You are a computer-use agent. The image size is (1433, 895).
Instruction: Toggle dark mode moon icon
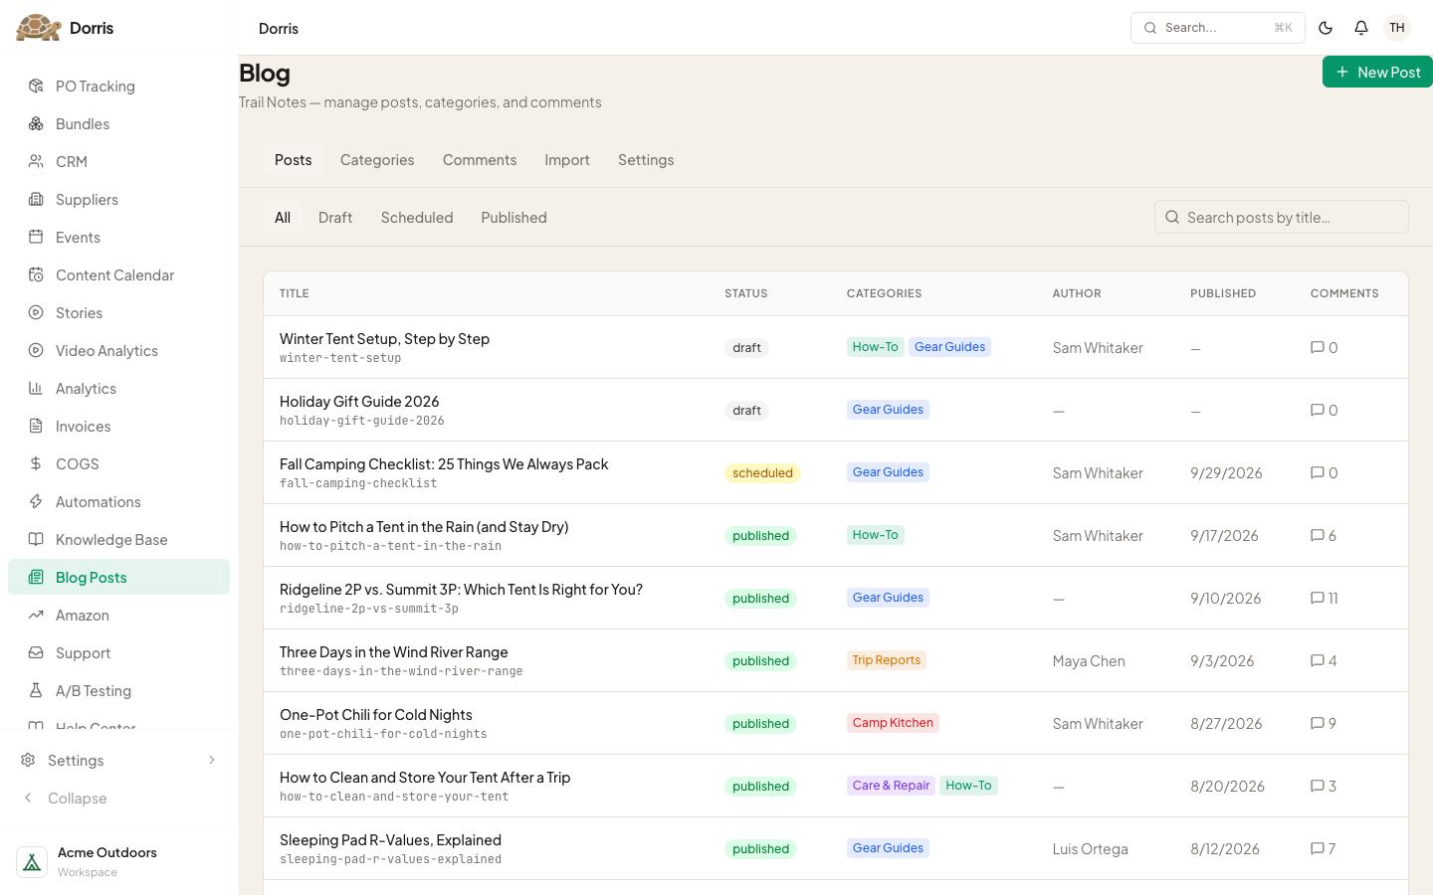click(1326, 28)
